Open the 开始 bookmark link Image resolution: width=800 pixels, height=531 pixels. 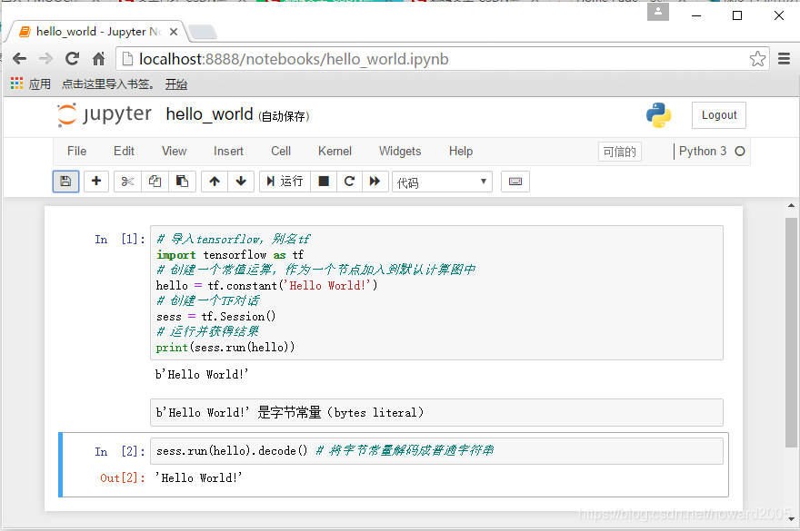176,84
